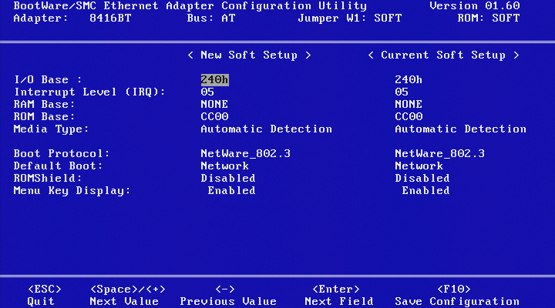Click the Interrupt Level (IRQ) label
Image resolution: width=555 pixels, height=308 pixels.
89,92
